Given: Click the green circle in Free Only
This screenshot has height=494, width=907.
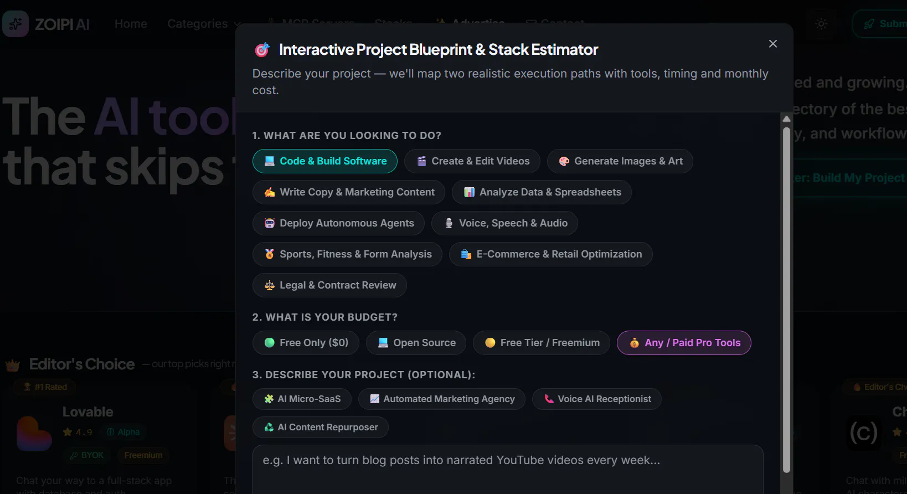Looking at the screenshot, I should coord(270,343).
